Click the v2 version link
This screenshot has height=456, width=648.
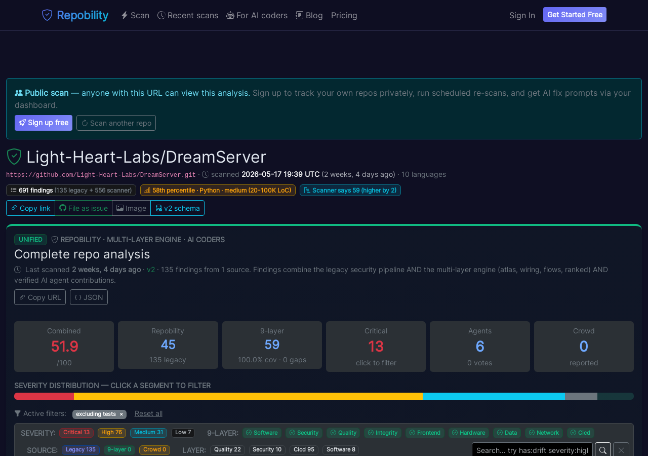click(151, 270)
